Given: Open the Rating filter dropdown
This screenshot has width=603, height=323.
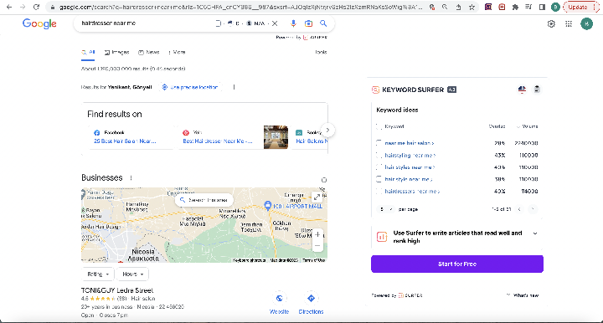Looking at the screenshot, I should (98, 274).
